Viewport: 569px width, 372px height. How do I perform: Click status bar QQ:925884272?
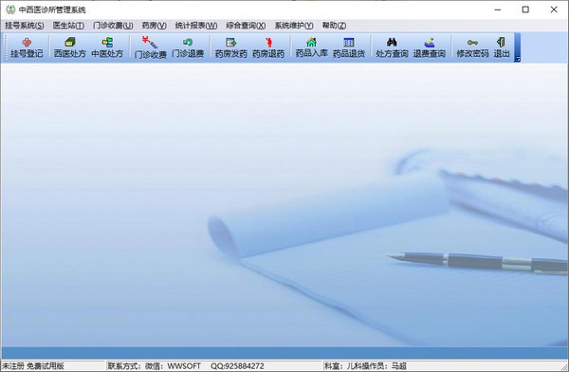click(x=237, y=365)
